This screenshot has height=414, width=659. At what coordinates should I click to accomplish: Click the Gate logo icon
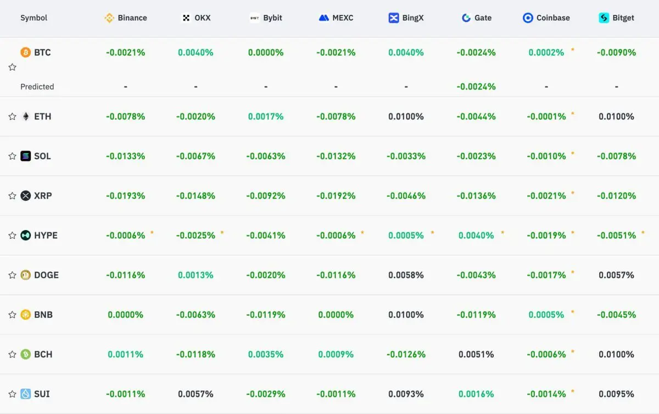click(466, 18)
